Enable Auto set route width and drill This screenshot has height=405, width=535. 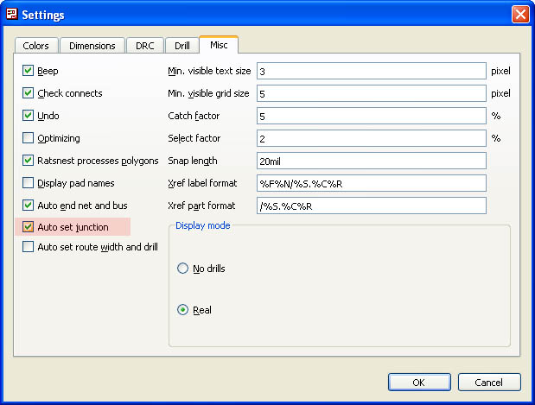pos(29,248)
